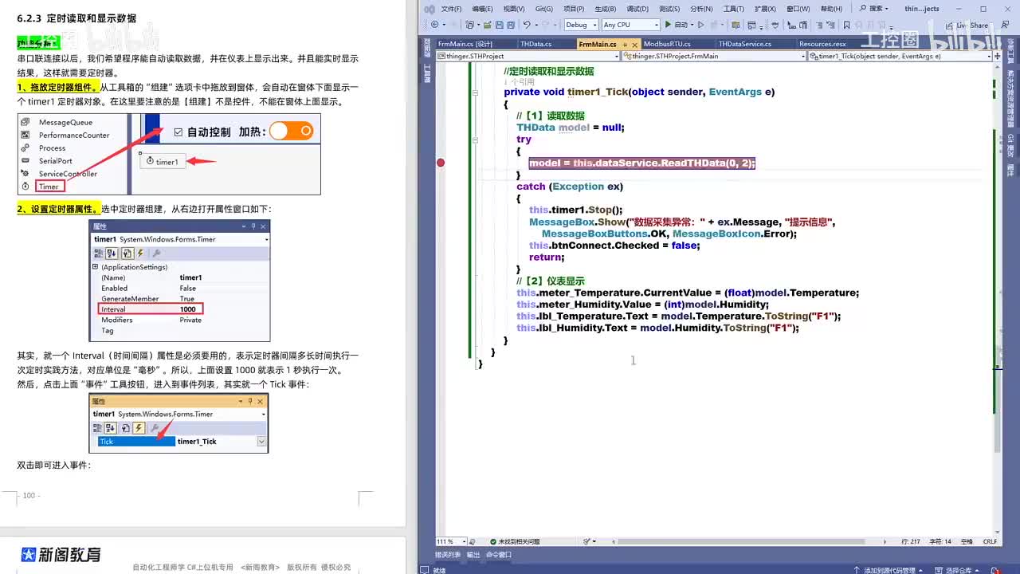Switch to the FrmMain.cs [设计] tab
The image size is (1020, 574).
465,45
